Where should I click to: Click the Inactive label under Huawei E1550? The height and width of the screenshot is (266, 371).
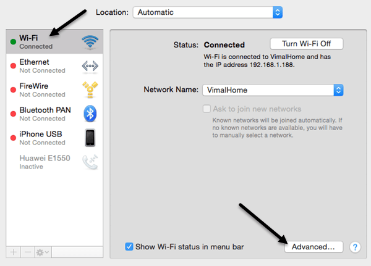[x=32, y=167]
